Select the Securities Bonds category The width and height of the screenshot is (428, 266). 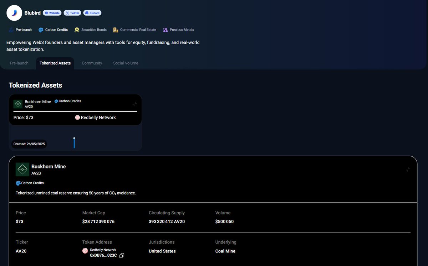click(x=91, y=30)
